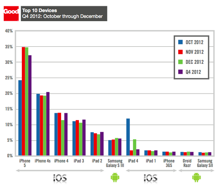Click the 'Top 10 Devices' title text
The height and width of the screenshot is (185, 218).
(39, 11)
